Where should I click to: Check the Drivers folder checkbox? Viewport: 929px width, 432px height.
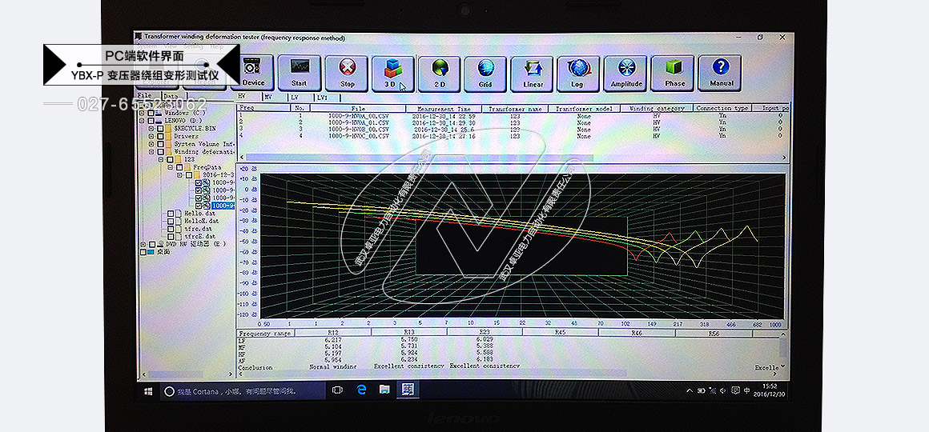160,136
